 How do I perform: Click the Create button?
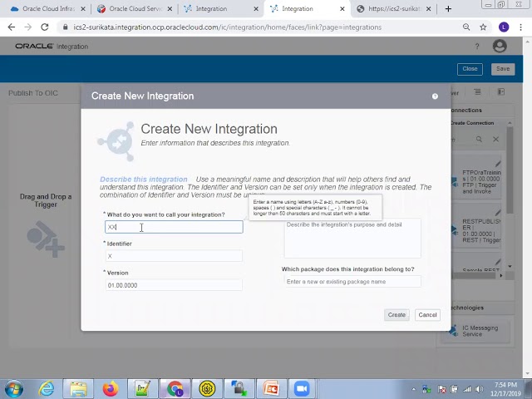coord(397,315)
